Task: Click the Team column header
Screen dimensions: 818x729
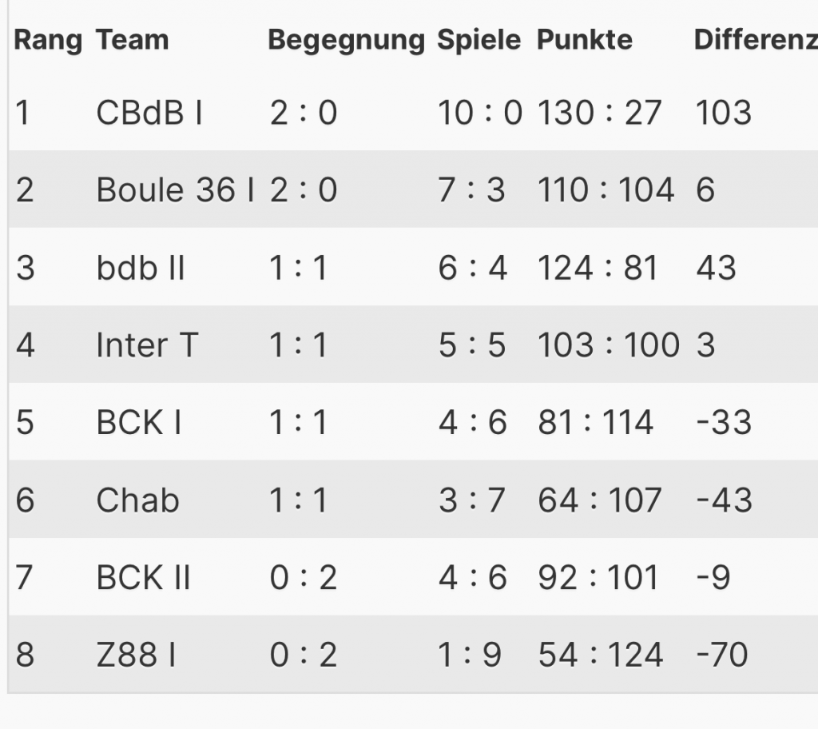Action: coord(133,40)
